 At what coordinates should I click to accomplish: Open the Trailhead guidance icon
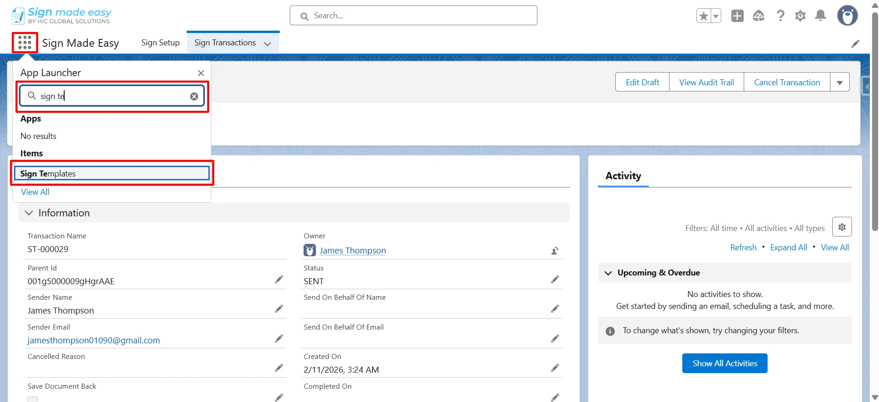pyautogui.click(x=759, y=16)
